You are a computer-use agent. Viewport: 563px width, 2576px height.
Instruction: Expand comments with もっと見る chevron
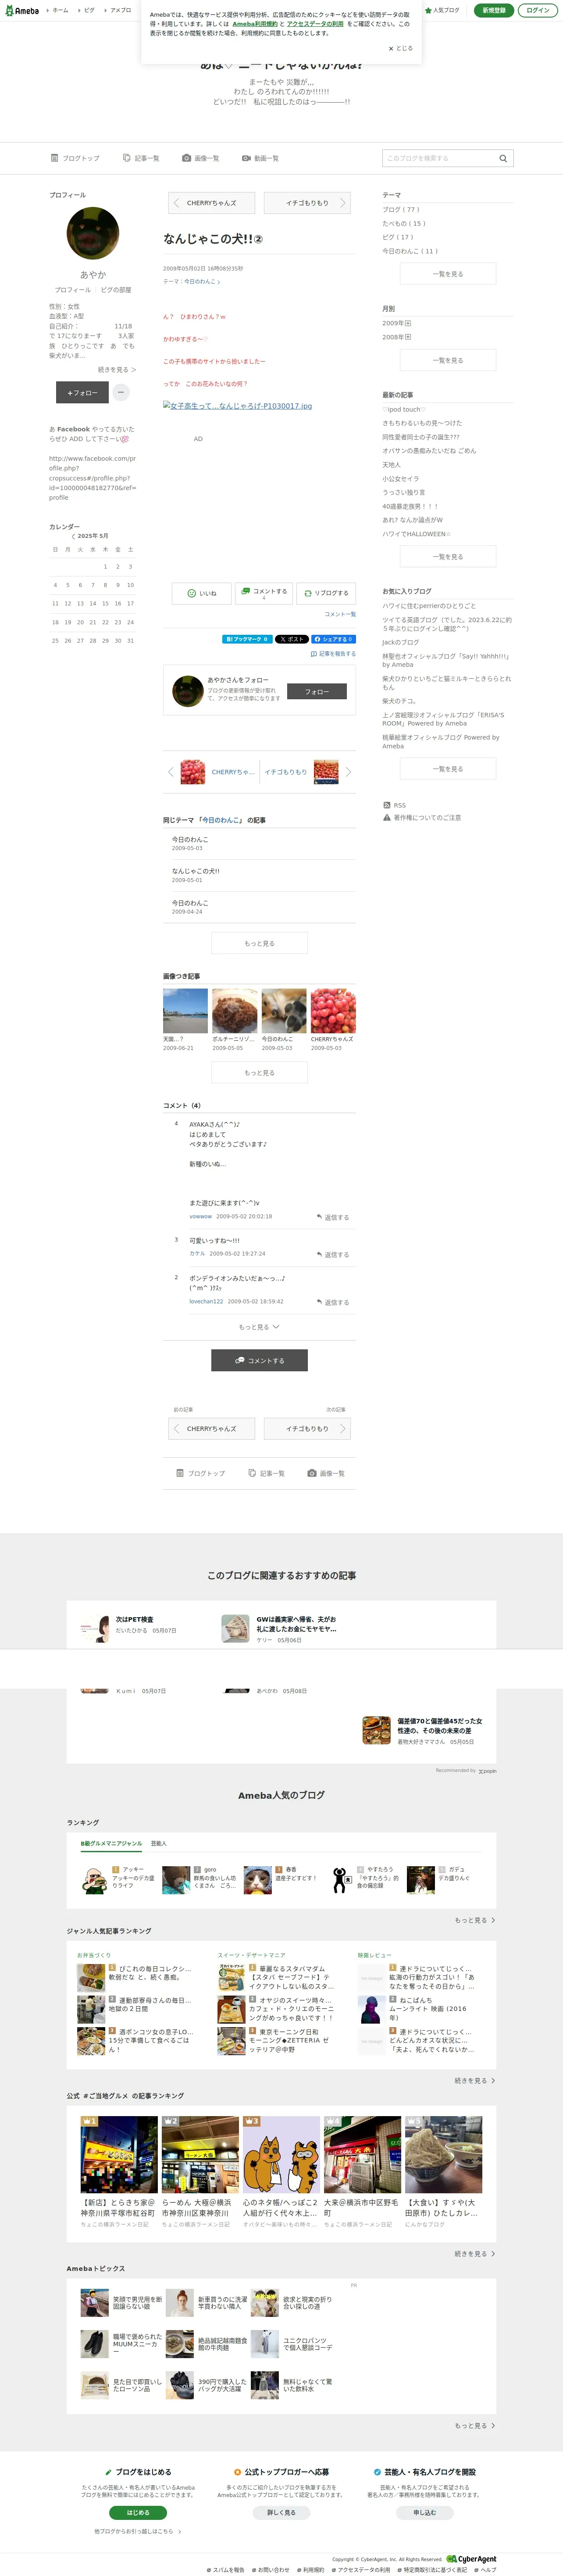tap(259, 1327)
